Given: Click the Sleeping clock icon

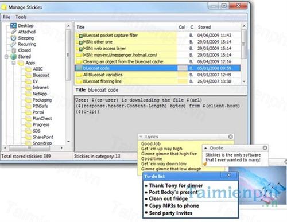Looking at the screenshot, I should point(14,38).
